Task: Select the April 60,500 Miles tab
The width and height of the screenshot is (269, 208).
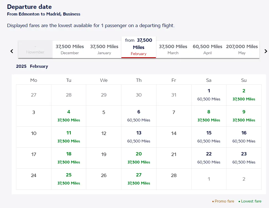Action: [x=207, y=50]
